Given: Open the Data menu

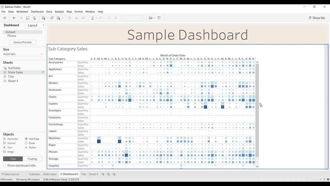Looking at the screenshot, I should click(11, 12).
